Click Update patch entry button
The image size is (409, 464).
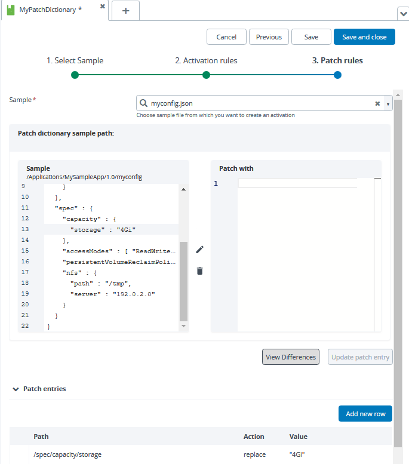360,357
